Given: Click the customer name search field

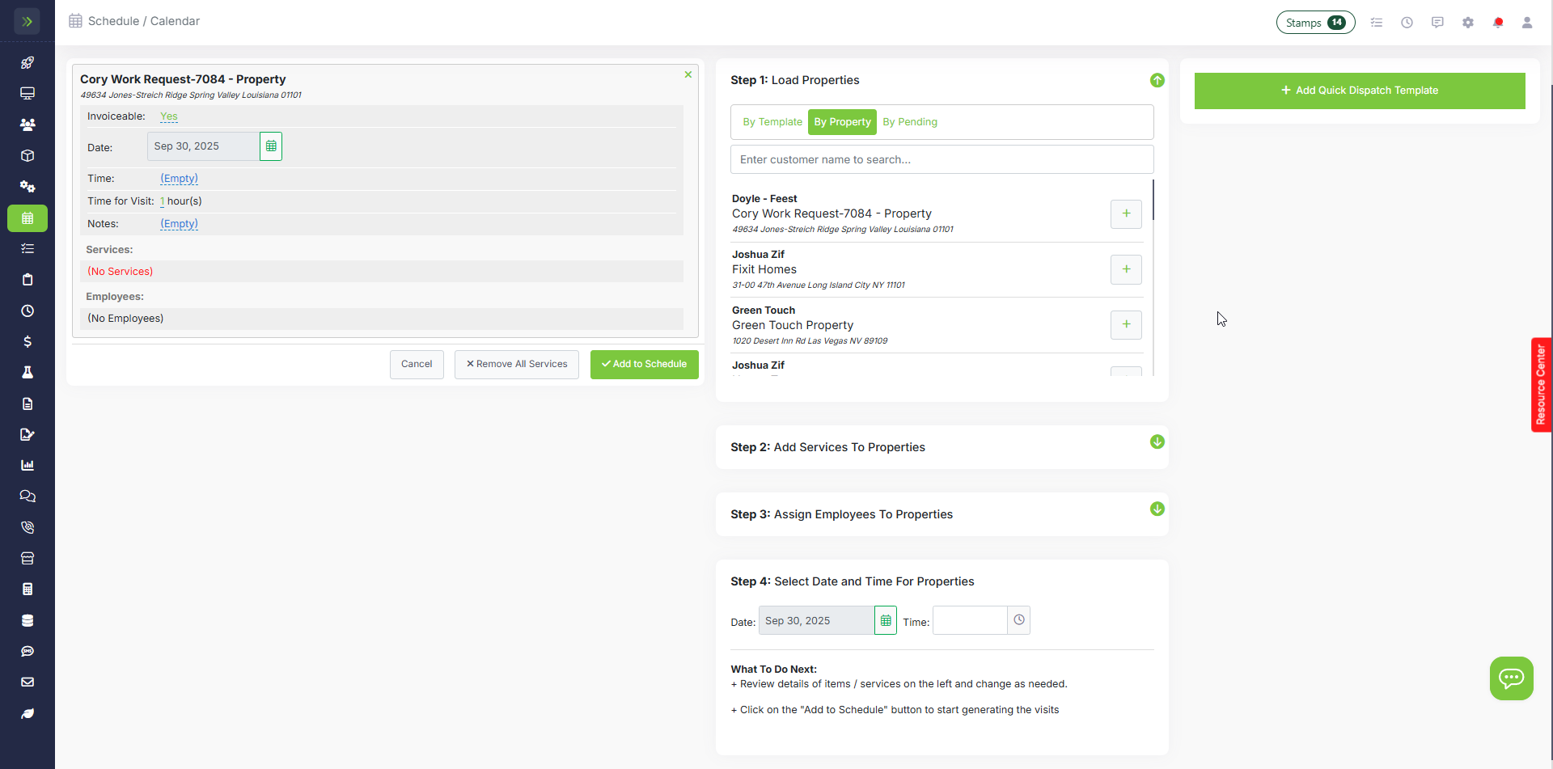Looking at the screenshot, I should click(942, 159).
